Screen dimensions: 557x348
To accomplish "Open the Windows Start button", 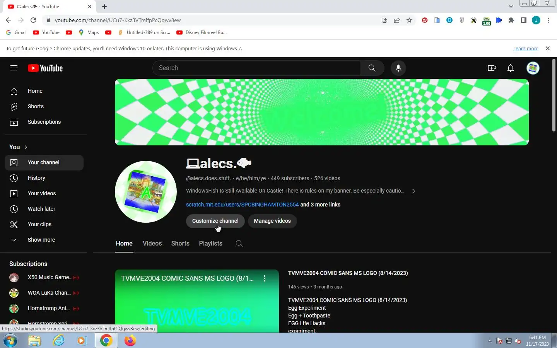I will pyautogui.click(x=10, y=341).
